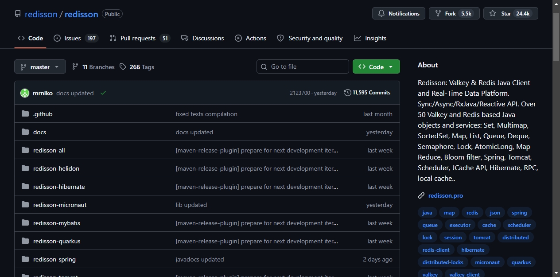View the 11,595 Commits history
This screenshot has width=560, height=277.
[x=367, y=93]
